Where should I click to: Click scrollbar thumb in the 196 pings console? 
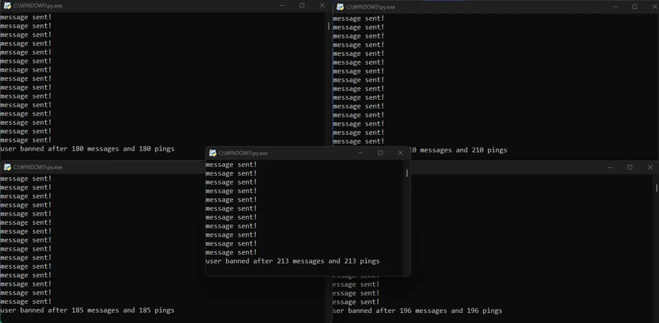click(x=657, y=188)
